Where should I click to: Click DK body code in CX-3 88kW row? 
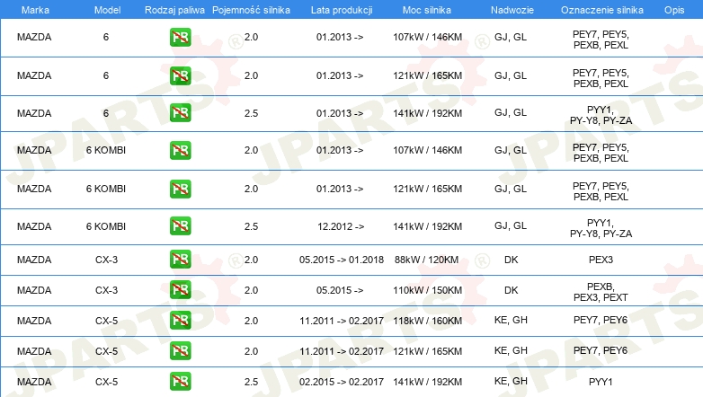coord(512,260)
